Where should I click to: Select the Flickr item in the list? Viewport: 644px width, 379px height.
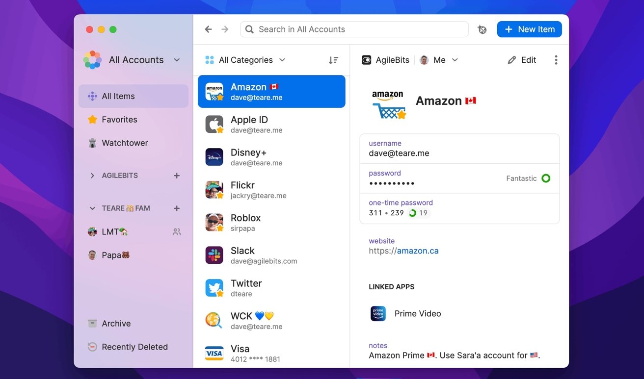coord(271,190)
